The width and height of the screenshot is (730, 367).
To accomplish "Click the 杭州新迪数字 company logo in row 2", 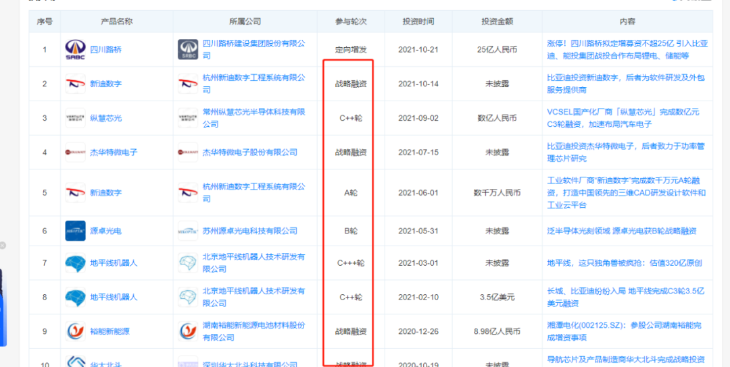I will (188, 84).
